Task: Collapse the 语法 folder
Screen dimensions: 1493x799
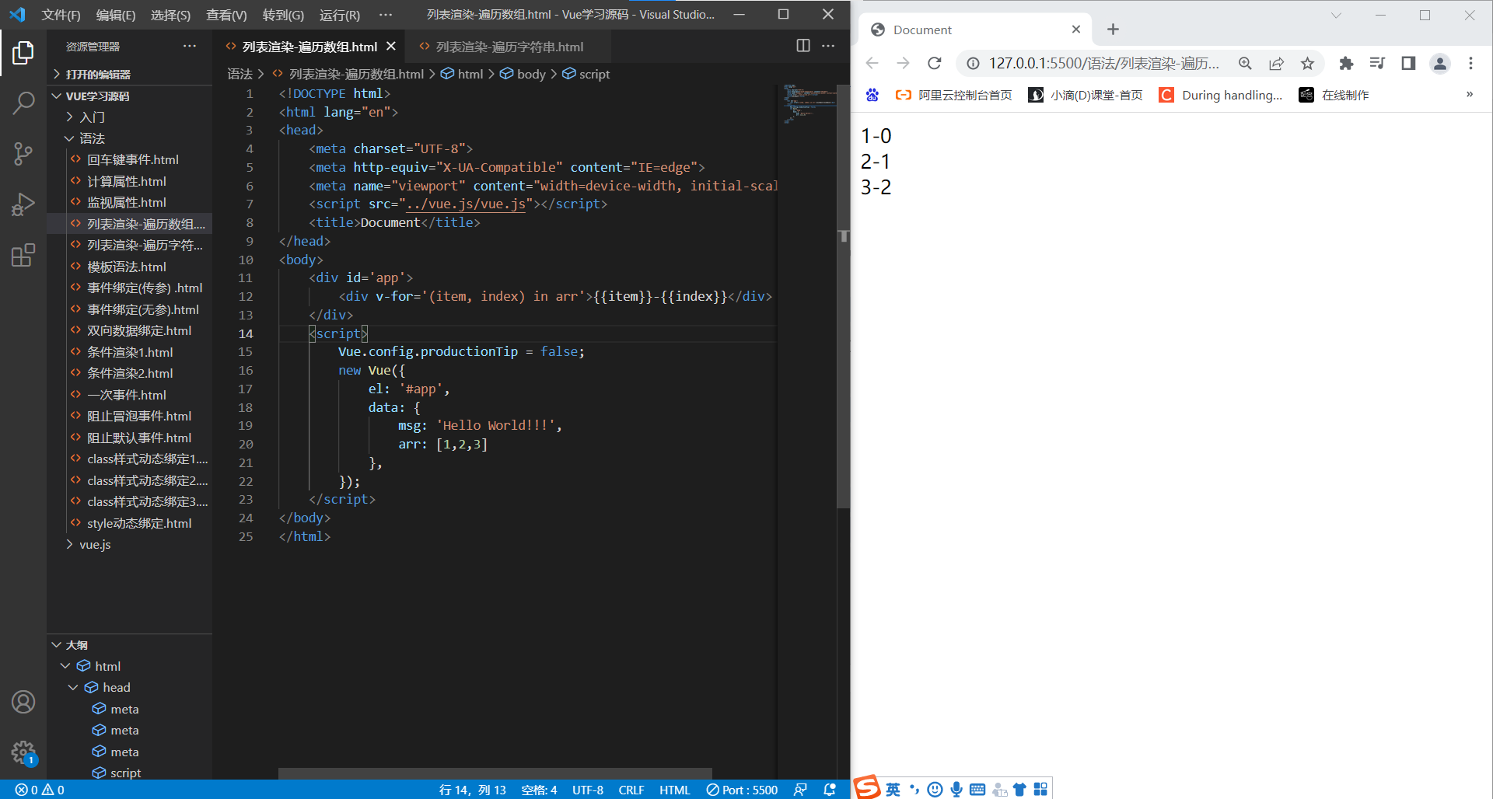Action: pyautogui.click(x=129, y=138)
